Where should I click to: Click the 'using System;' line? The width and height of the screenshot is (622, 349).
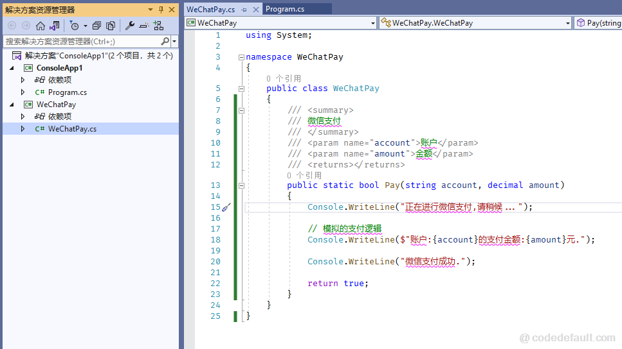[279, 35]
